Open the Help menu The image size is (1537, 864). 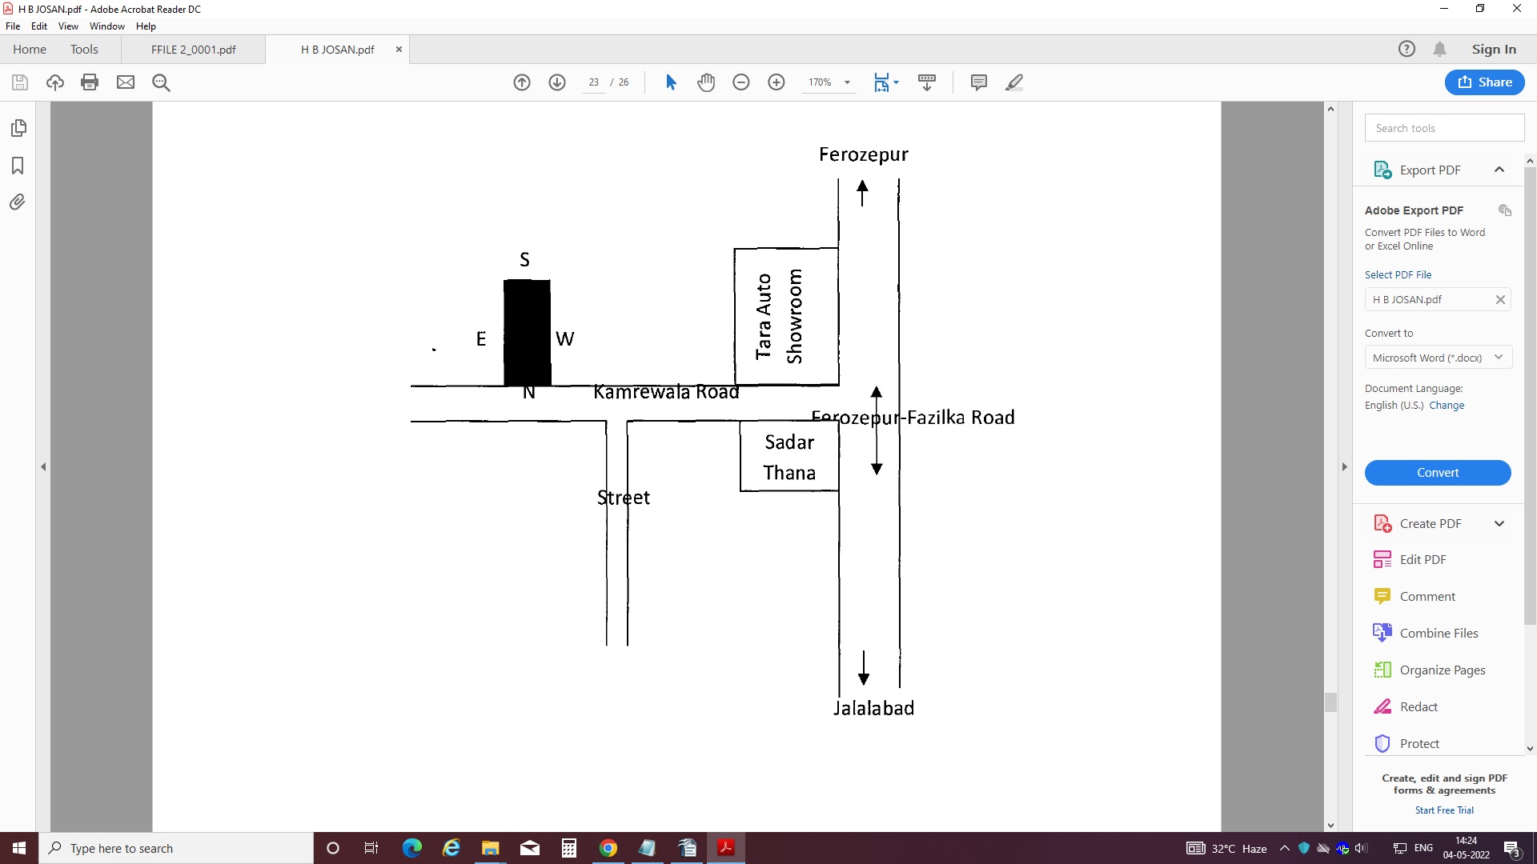146,26
